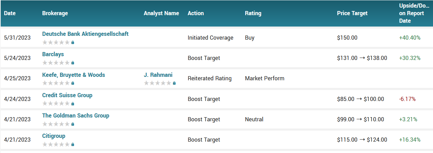
Task: Open the lock icon under Credit Suisse Group
Action: pyautogui.click(x=73, y=104)
